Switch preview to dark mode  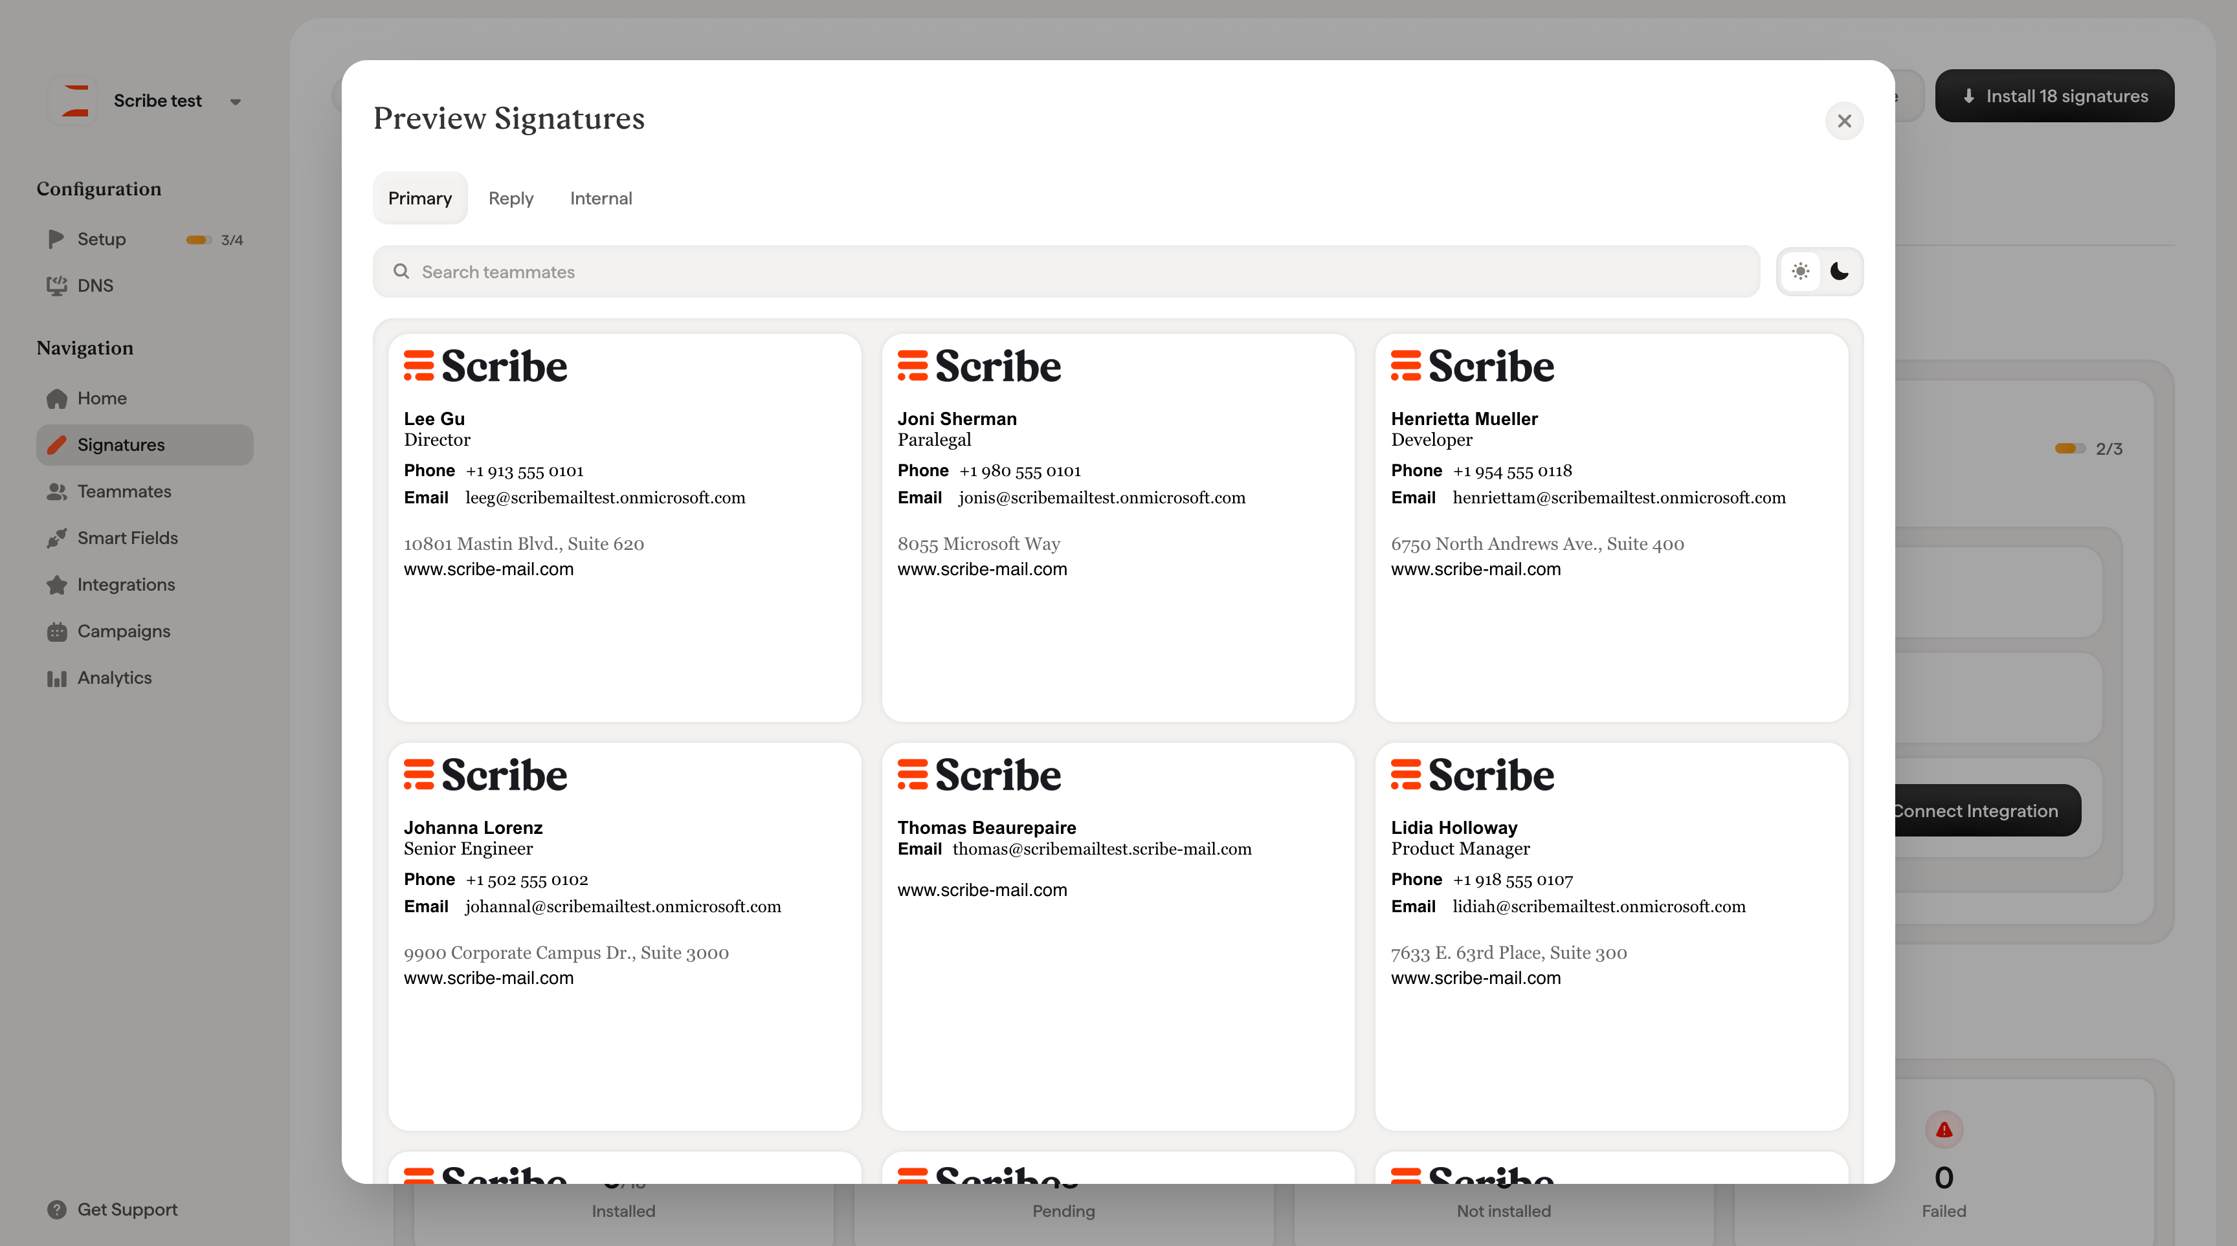(x=1840, y=272)
